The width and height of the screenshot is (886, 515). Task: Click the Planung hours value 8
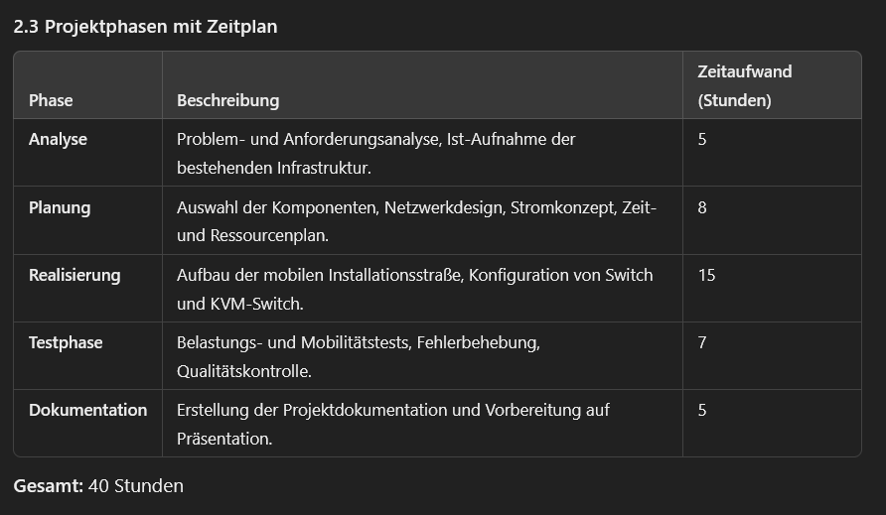tap(702, 207)
